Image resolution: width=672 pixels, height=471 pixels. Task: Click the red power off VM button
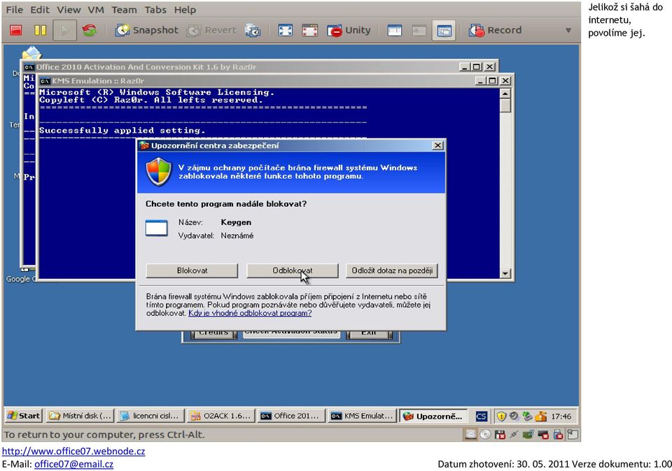tap(16, 30)
